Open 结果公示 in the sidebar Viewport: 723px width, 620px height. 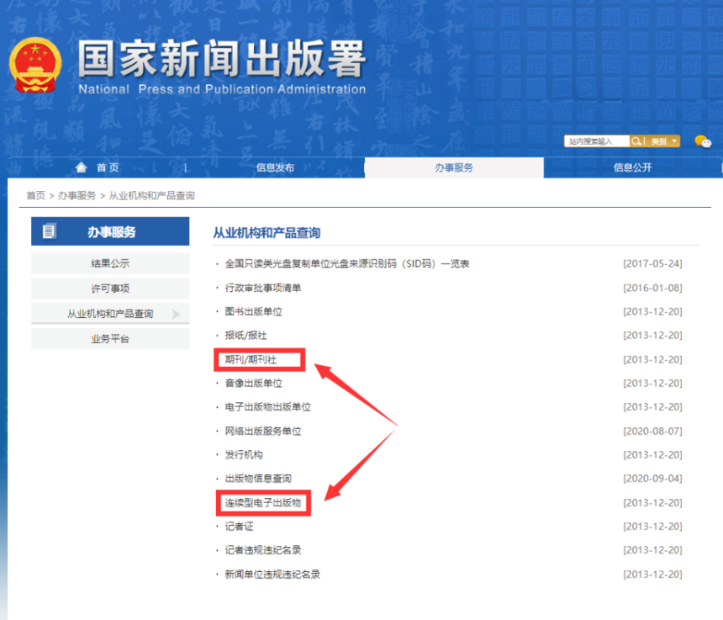[x=110, y=263]
